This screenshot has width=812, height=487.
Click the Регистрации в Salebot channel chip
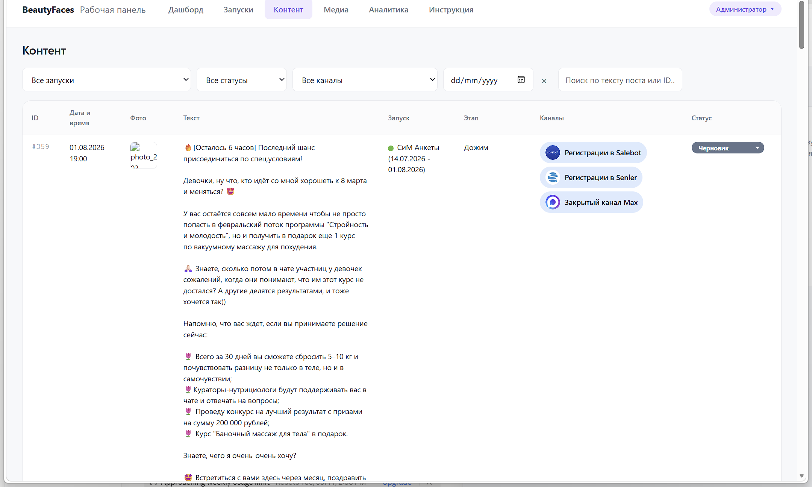pyautogui.click(x=593, y=153)
